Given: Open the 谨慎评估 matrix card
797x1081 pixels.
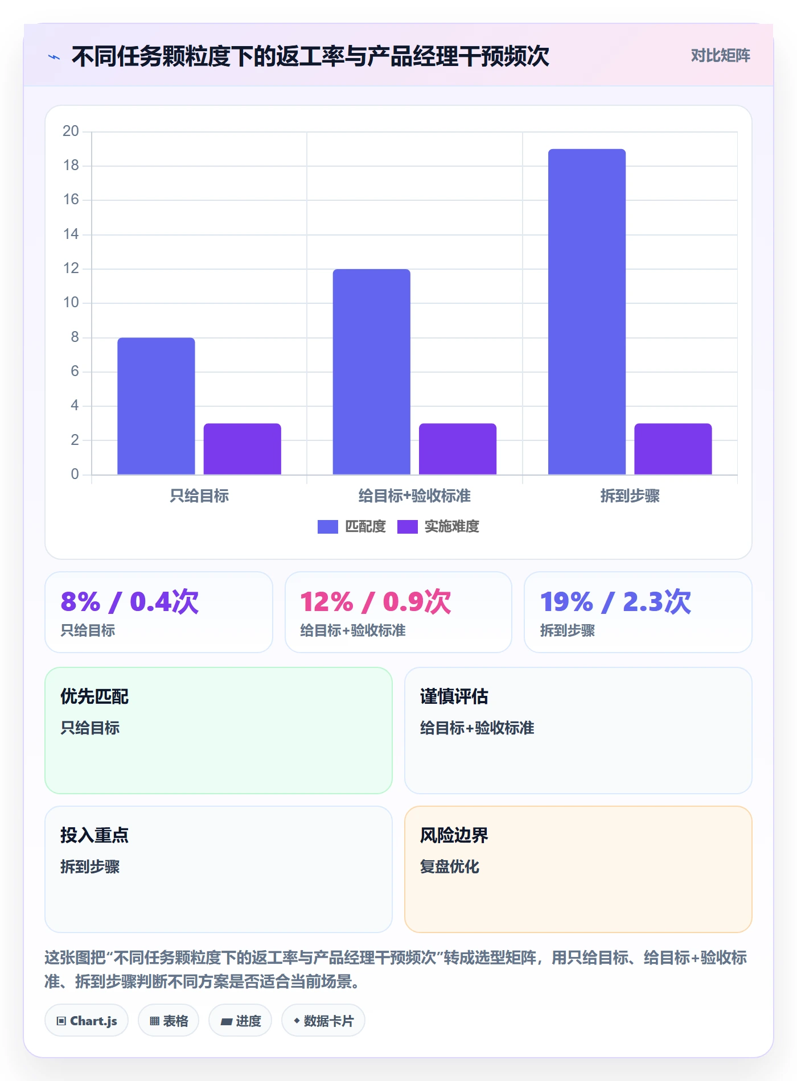Looking at the screenshot, I should point(578,731).
